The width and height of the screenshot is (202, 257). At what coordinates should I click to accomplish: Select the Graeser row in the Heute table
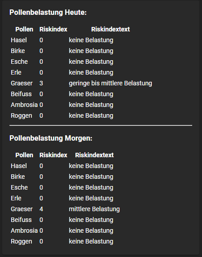pyautogui.click(x=81, y=83)
